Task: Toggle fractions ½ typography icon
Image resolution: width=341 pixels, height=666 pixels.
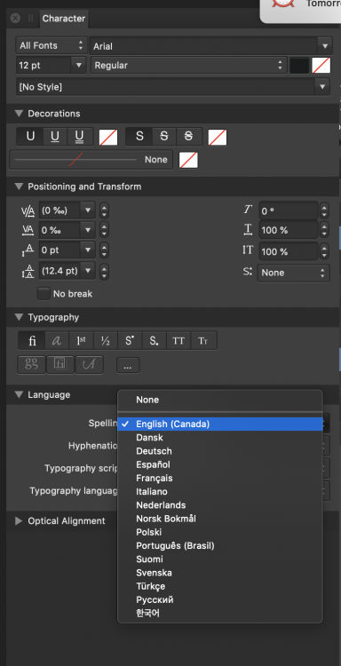Action: 106,341
